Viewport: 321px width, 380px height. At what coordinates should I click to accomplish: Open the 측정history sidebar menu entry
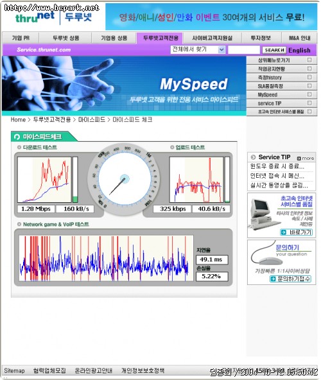(x=282, y=77)
